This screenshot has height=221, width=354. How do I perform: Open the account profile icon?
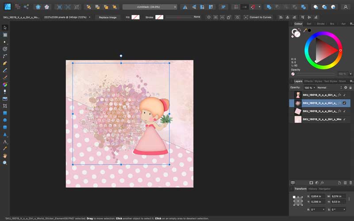[346, 7]
